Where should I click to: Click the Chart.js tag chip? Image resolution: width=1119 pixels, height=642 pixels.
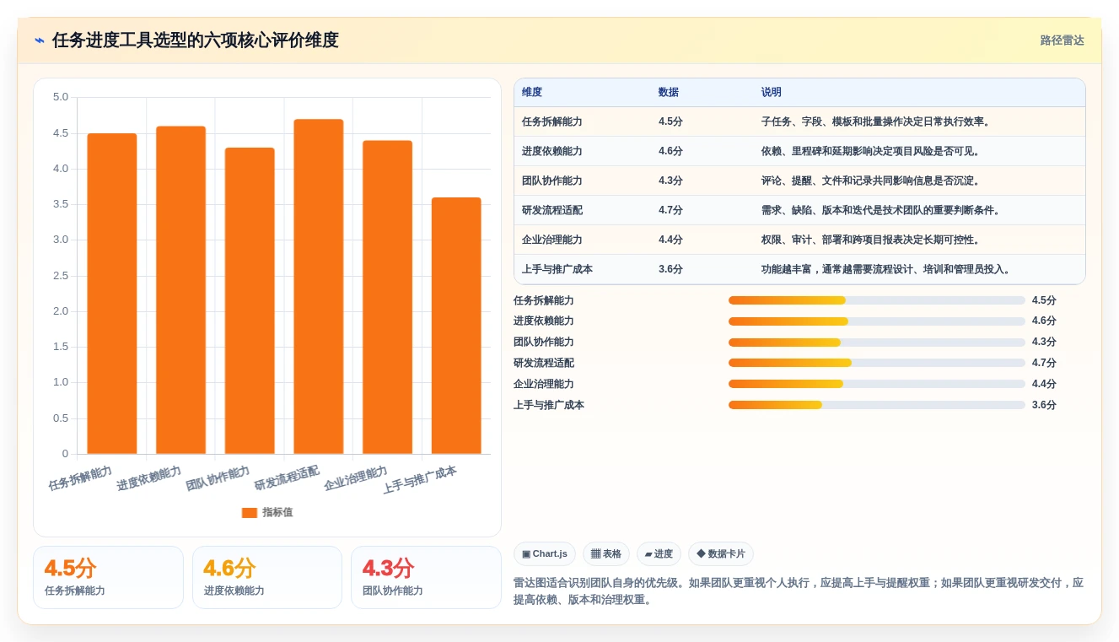[x=545, y=554]
